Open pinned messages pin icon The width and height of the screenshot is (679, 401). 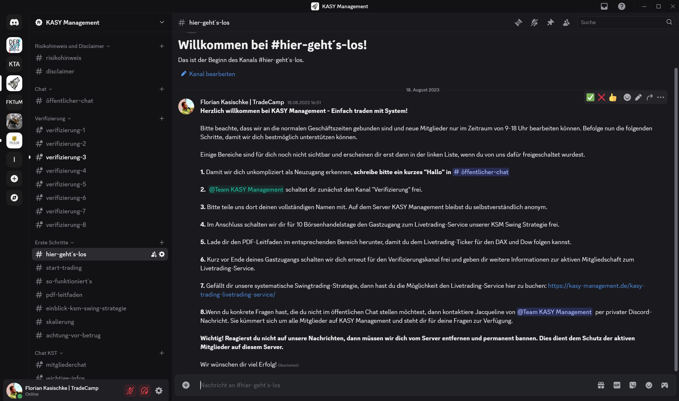(550, 23)
